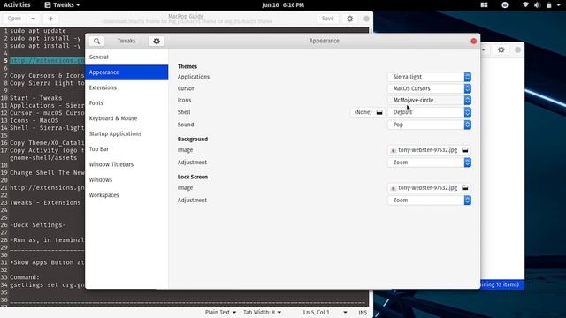Image resolution: width=566 pixels, height=318 pixels.
Task: Select Extensions in Tweaks sidebar
Action: pos(126,87)
